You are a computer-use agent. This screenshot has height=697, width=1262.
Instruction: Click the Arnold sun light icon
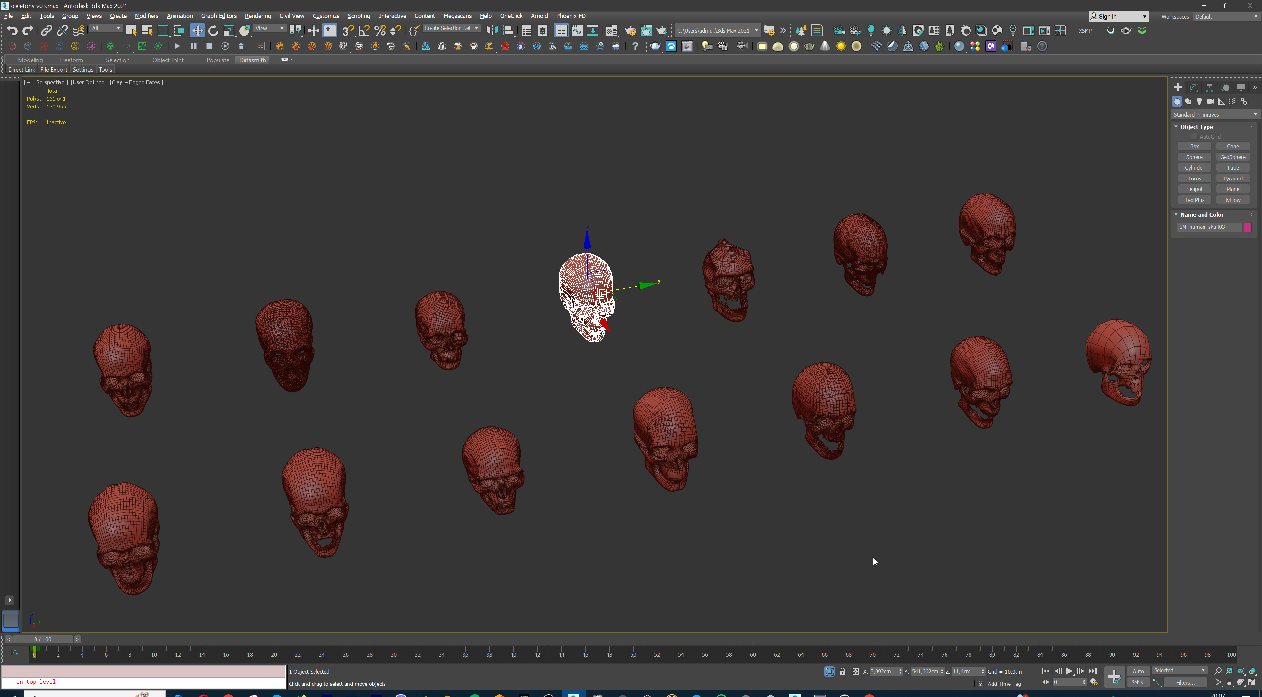pos(841,46)
